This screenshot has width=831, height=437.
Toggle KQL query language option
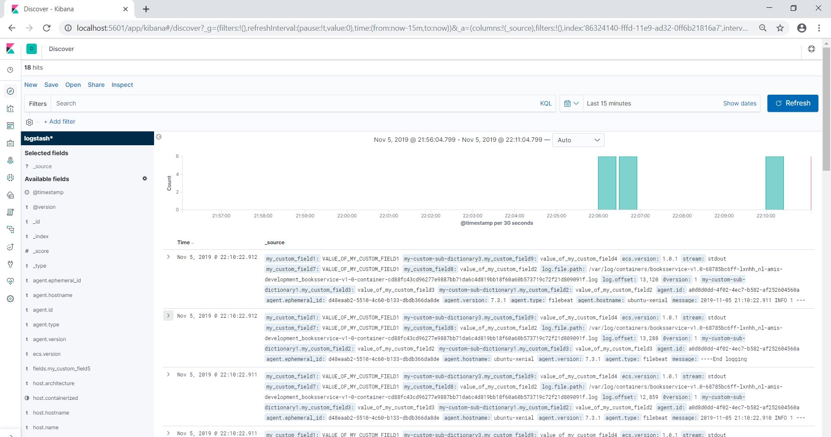tap(545, 103)
